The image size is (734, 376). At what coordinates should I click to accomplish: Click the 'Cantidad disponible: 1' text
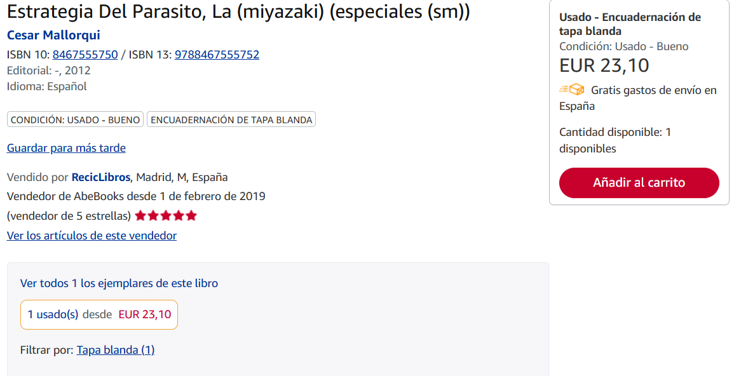[x=615, y=132]
